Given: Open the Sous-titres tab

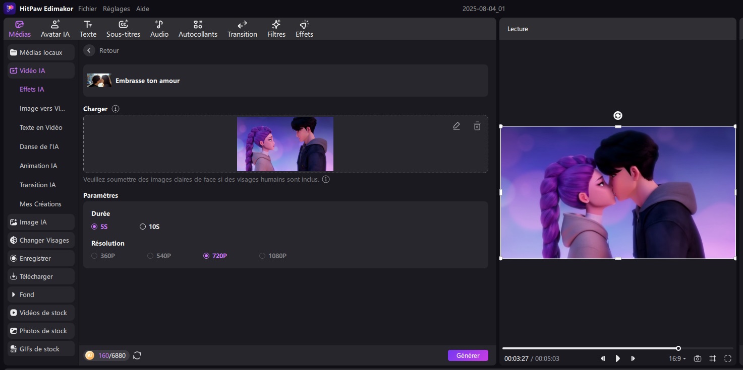Looking at the screenshot, I should coord(123,29).
